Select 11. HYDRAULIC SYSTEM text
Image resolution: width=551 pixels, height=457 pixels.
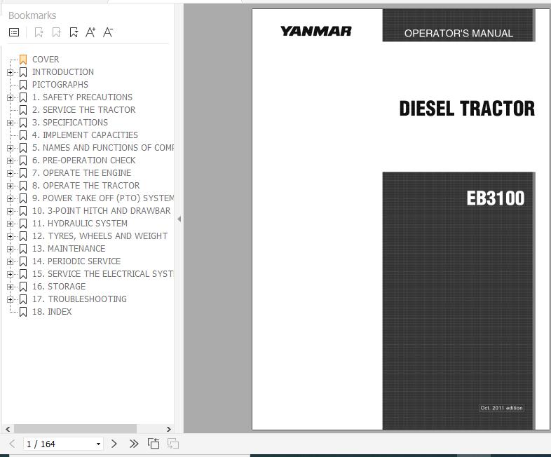[80, 224]
